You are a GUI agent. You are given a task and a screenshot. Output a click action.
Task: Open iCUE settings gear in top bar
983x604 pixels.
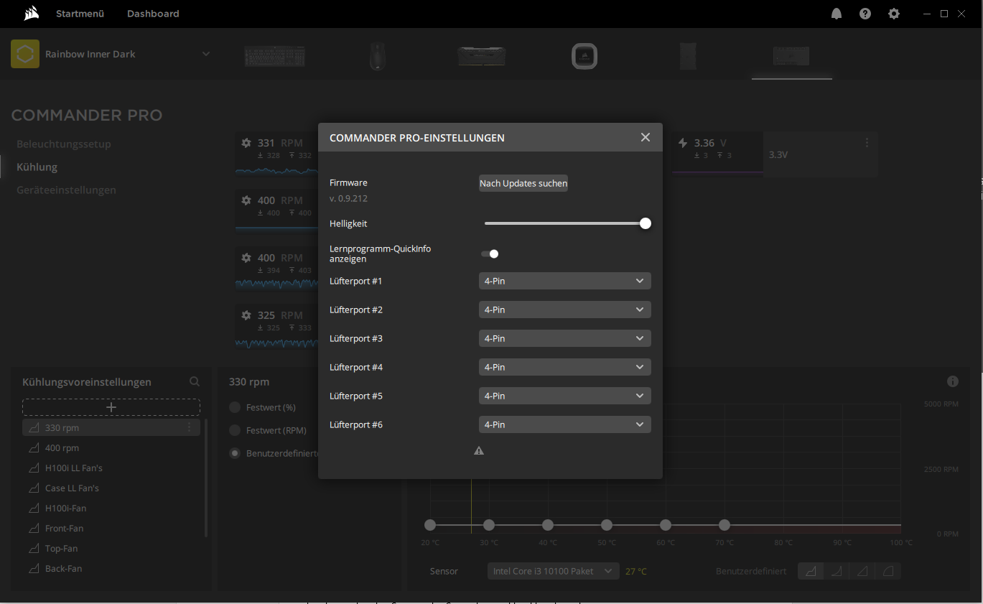pos(894,14)
